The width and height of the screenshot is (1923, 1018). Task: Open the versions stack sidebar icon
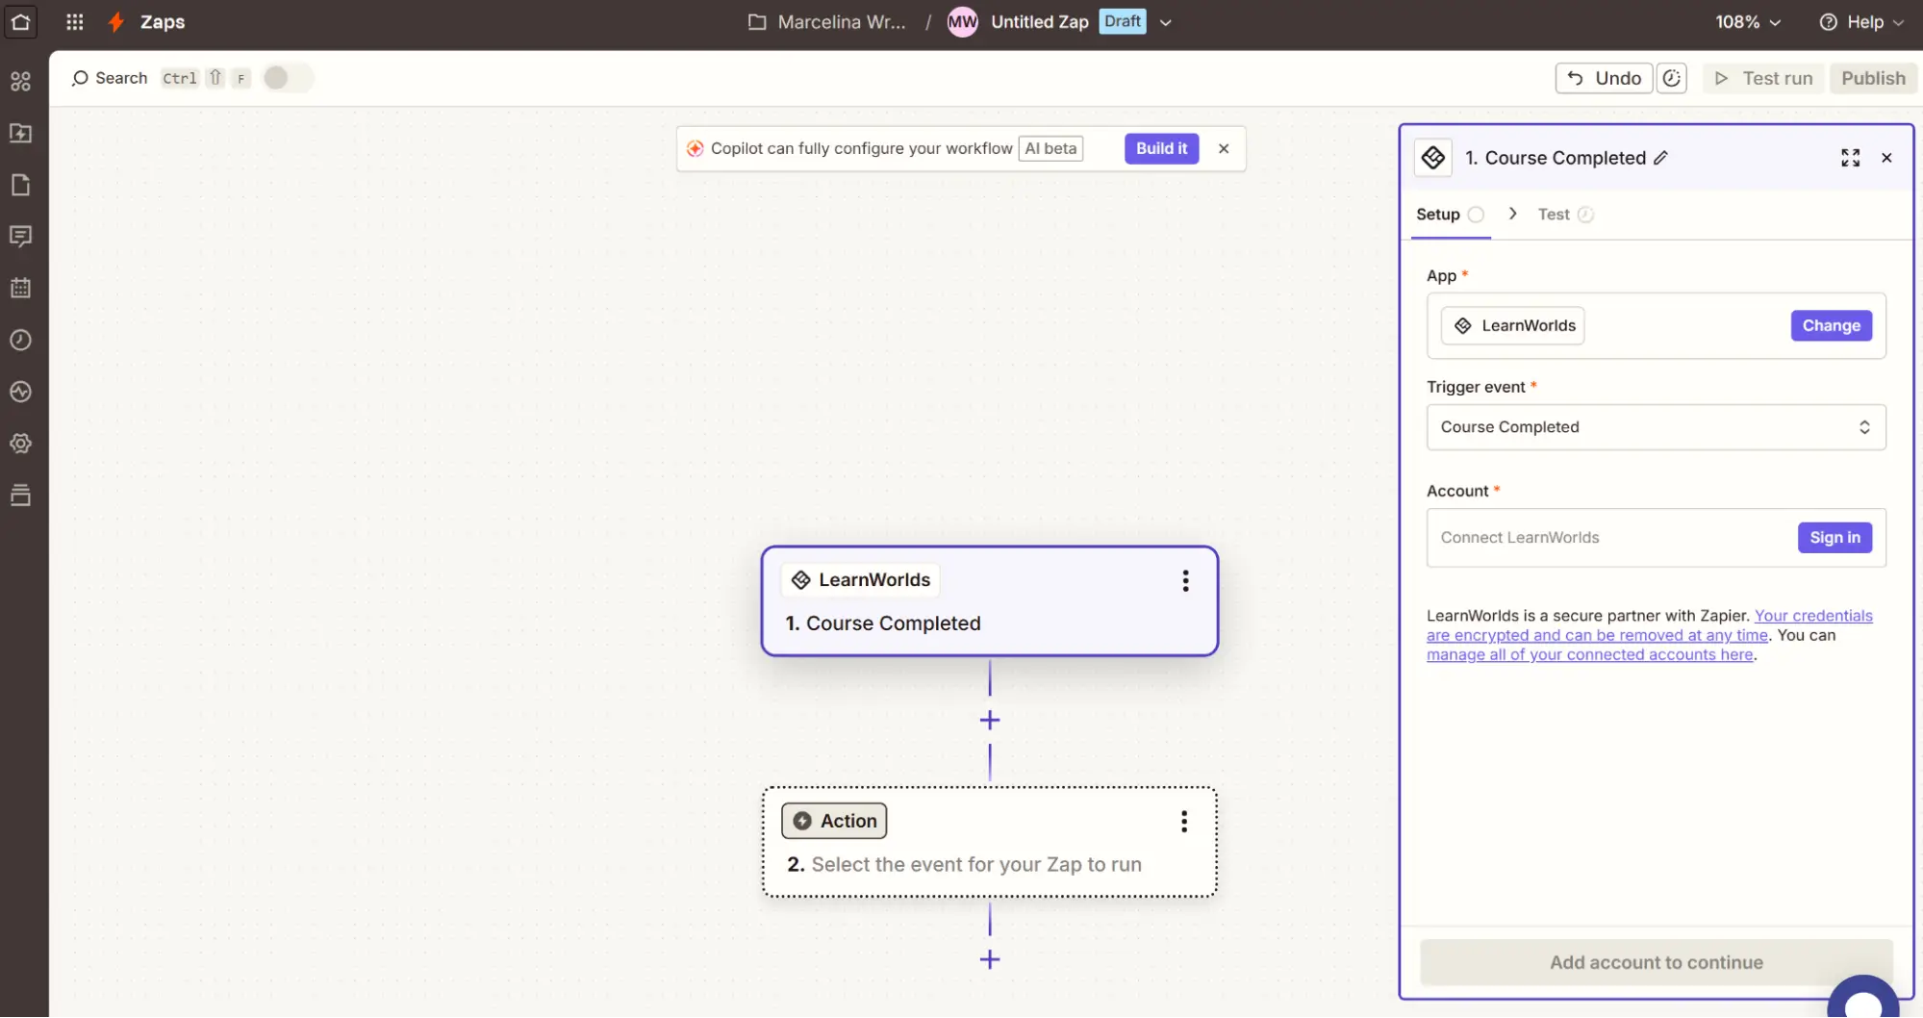pyautogui.click(x=20, y=496)
